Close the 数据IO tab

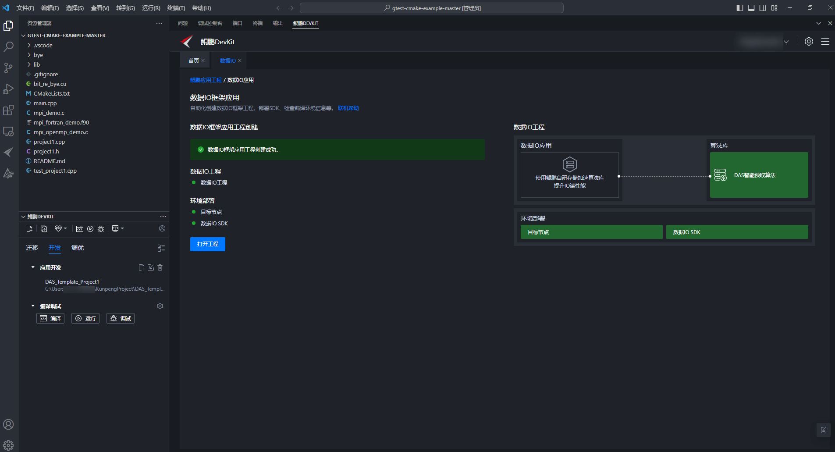(x=240, y=61)
